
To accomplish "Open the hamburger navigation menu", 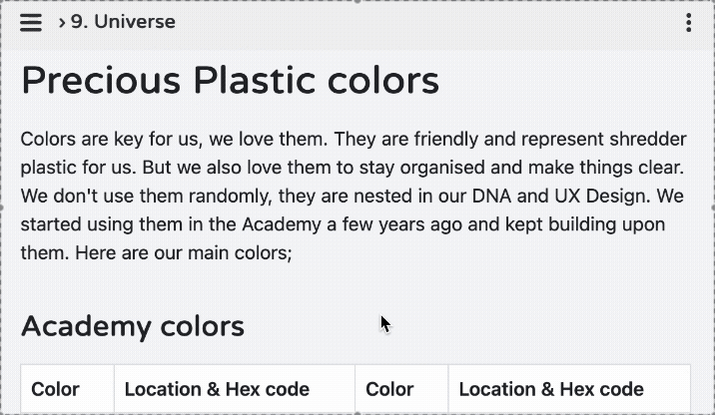I will pyautogui.click(x=31, y=22).
